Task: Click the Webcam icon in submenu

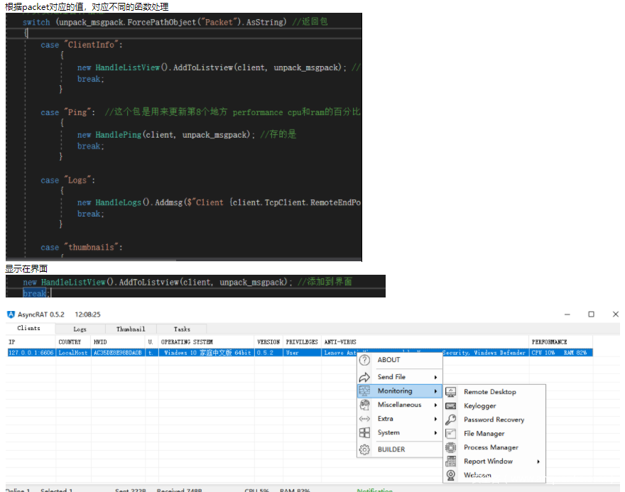Action: pyautogui.click(x=450, y=475)
